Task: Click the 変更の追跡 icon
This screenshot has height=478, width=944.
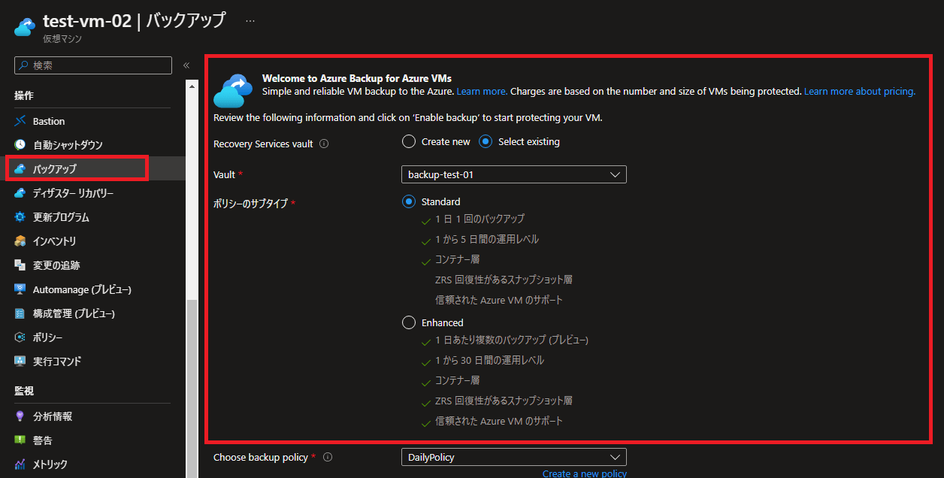Action: (20, 265)
